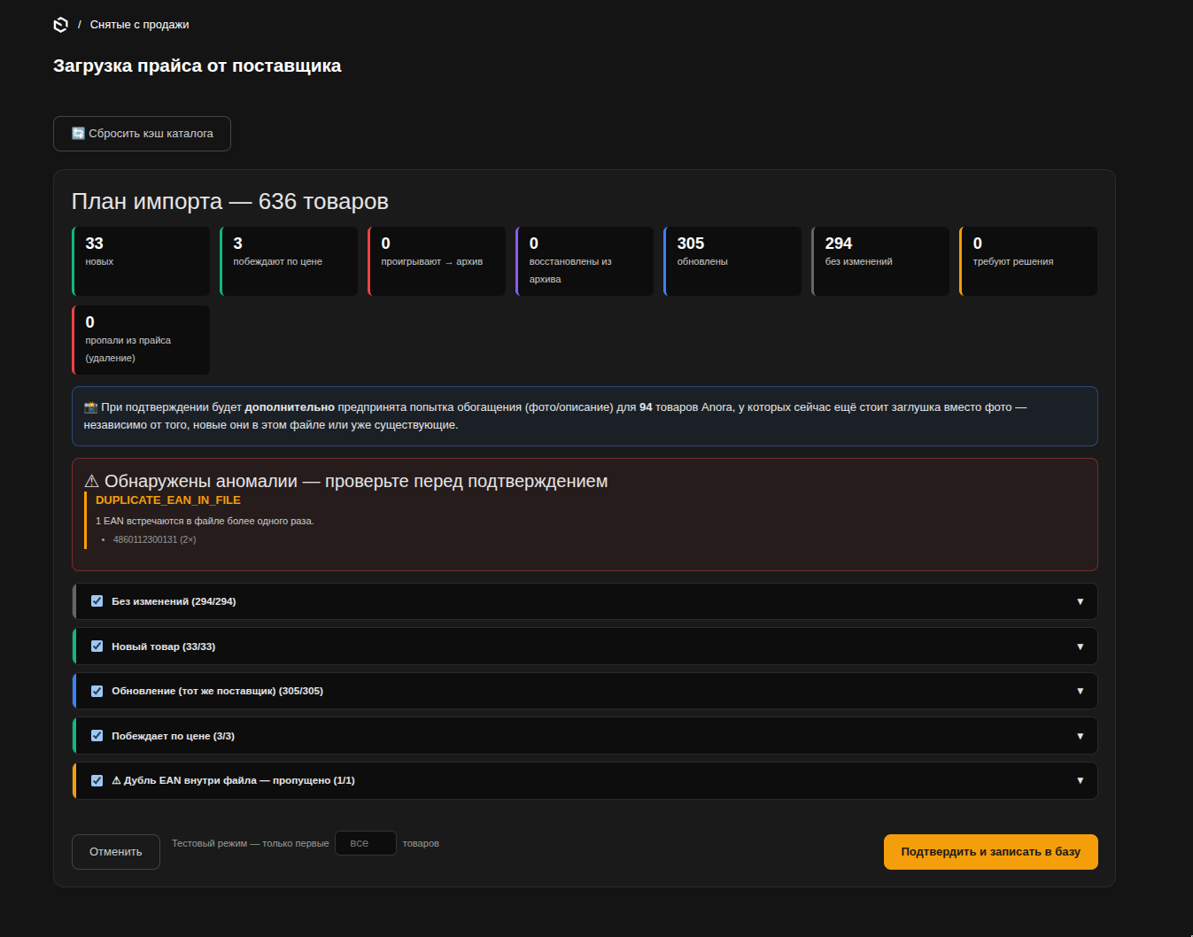
Task: Expand the 'Дубль EAN внутри файла' arrow
Action: click(x=1080, y=780)
